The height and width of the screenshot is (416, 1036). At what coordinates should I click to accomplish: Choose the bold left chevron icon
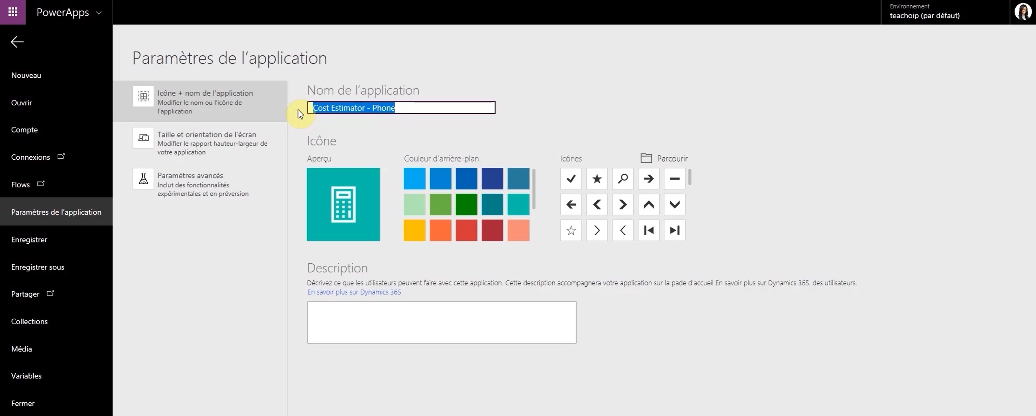pos(597,204)
